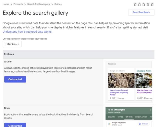Open Search for Developers breadcrumb
156x127 pixels.
[x=38, y=4]
